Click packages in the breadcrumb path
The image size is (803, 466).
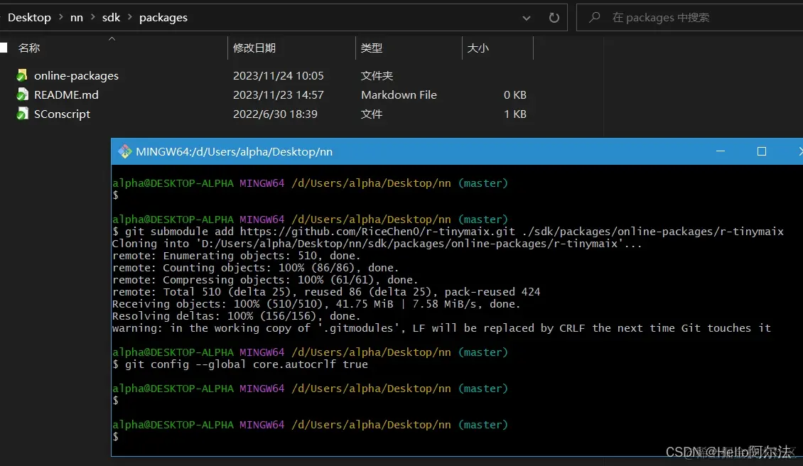tap(163, 18)
